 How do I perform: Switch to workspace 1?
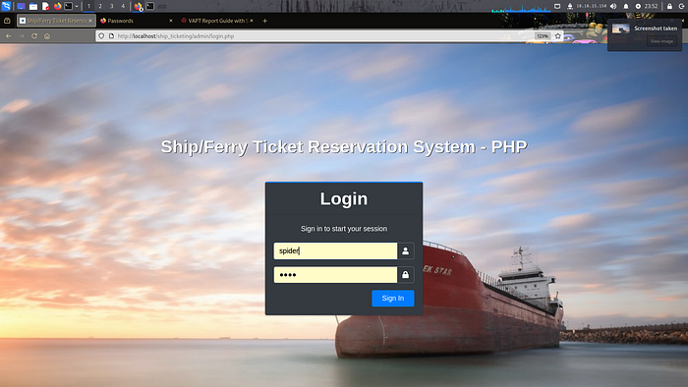(88, 6)
